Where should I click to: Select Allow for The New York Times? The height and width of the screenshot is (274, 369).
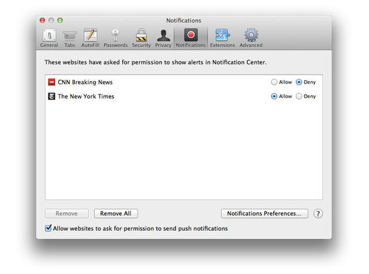click(x=274, y=96)
